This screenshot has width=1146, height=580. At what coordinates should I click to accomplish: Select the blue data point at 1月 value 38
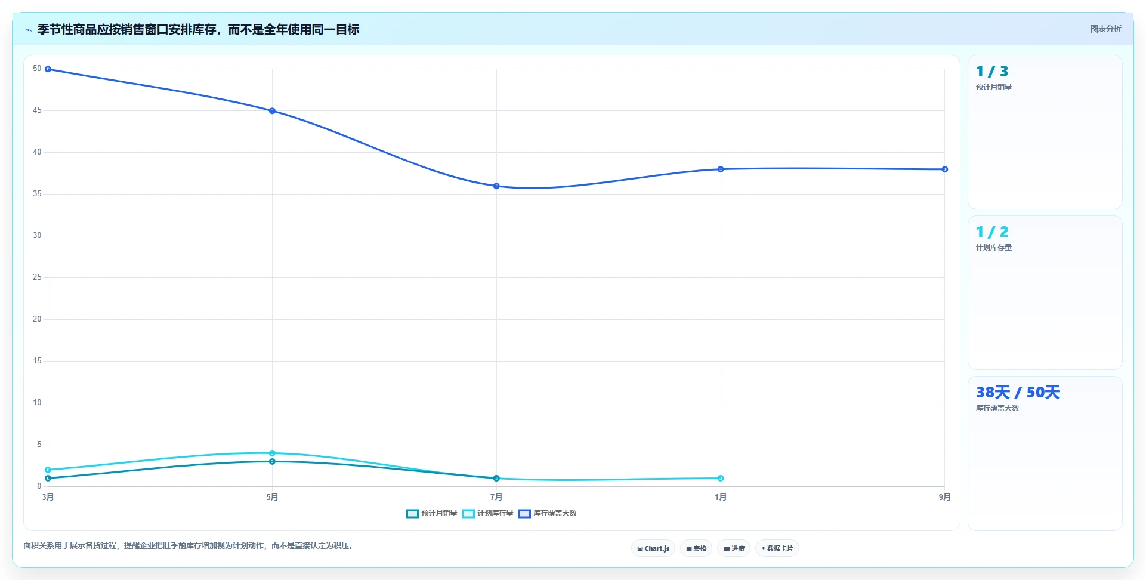pos(721,169)
